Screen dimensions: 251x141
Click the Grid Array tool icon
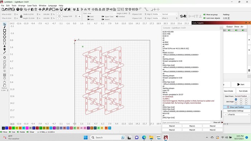[x=4, y=75]
